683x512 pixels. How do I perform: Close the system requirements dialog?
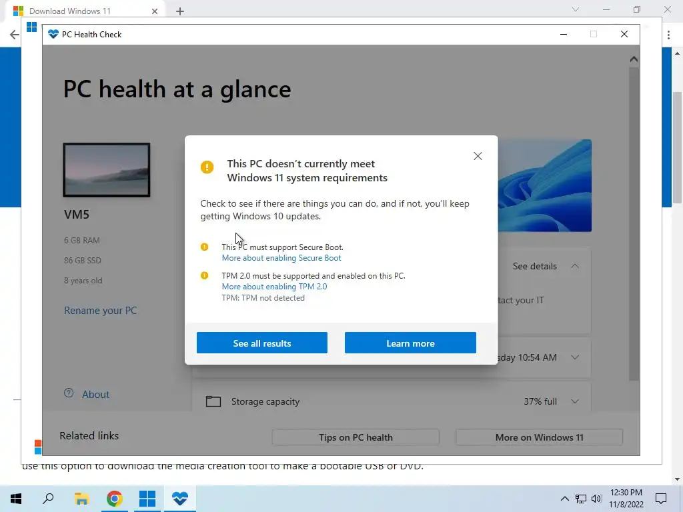(478, 156)
